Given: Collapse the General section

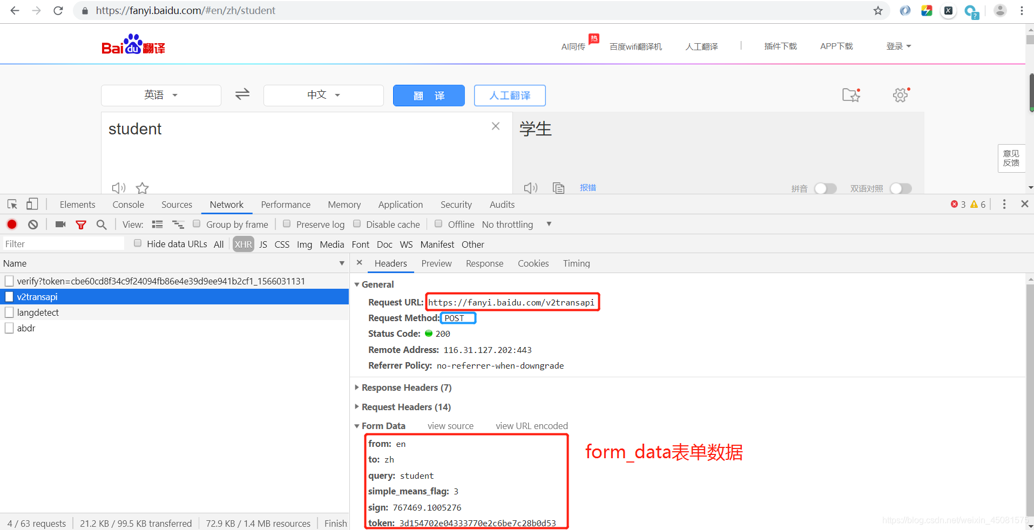Looking at the screenshot, I should pos(357,284).
